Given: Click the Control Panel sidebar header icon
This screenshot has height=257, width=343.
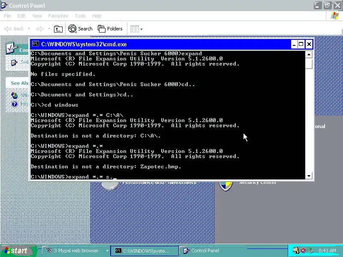Looking at the screenshot, I should point(12,48).
